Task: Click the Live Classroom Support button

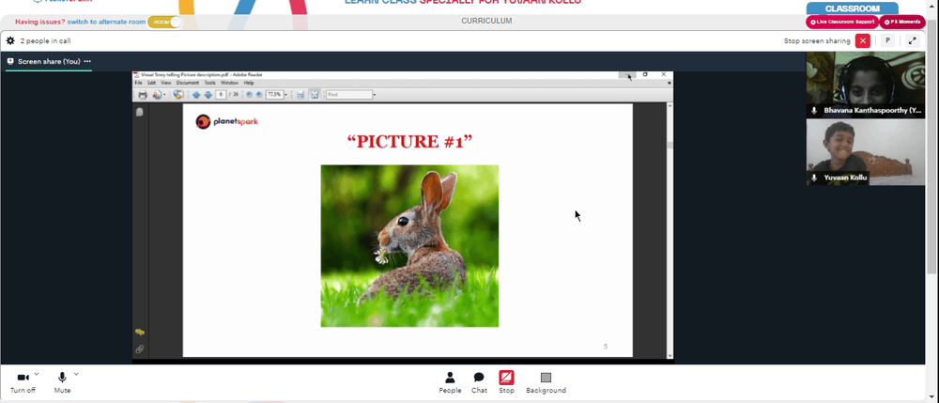Action: (842, 23)
